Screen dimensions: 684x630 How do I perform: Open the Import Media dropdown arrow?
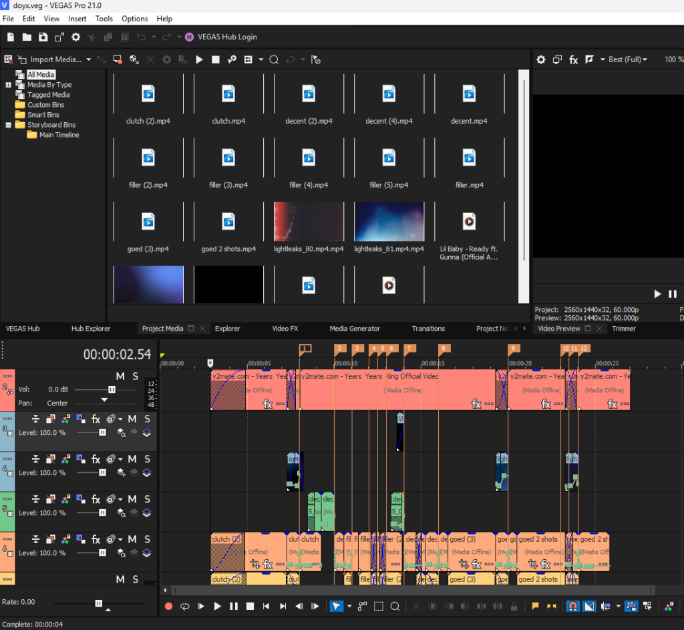(x=89, y=59)
